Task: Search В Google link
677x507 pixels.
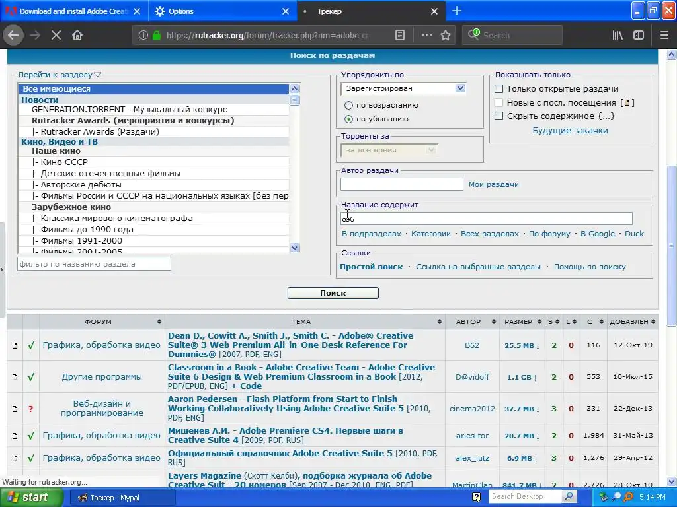Action: tap(598, 234)
